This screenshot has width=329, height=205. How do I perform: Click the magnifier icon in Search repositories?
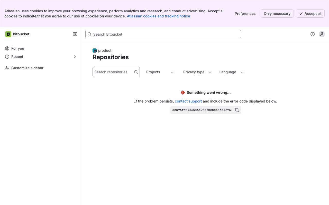pos(136,72)
